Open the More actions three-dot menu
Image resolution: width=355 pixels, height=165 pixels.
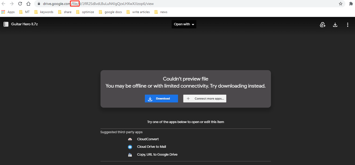[348, 25]
